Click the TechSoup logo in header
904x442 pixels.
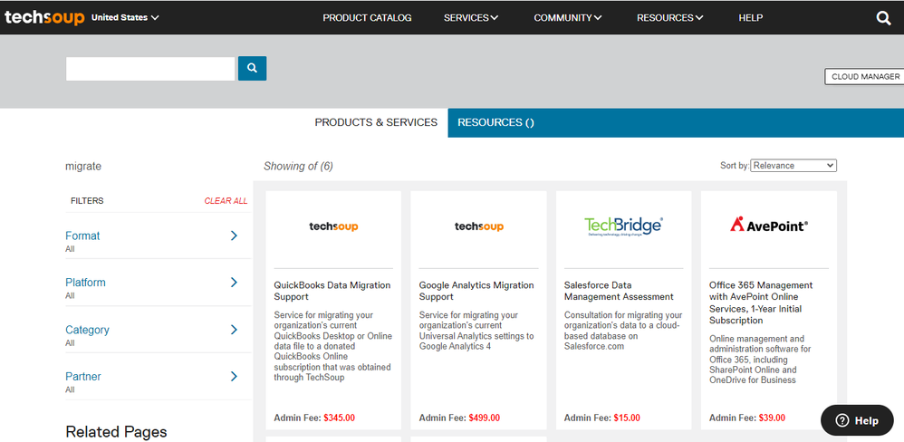pyautogui.click(x=44, y=17)
